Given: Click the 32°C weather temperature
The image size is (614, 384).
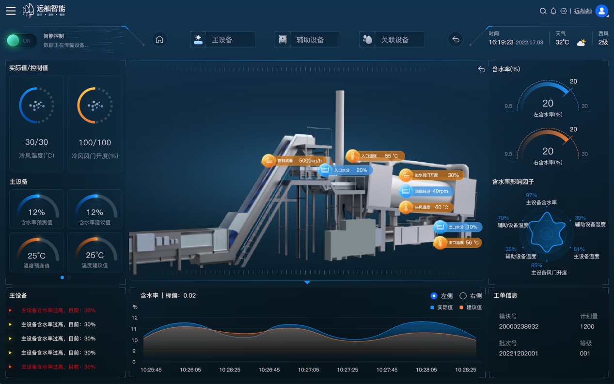Looking at the screenshot, I should coord(562,42).
